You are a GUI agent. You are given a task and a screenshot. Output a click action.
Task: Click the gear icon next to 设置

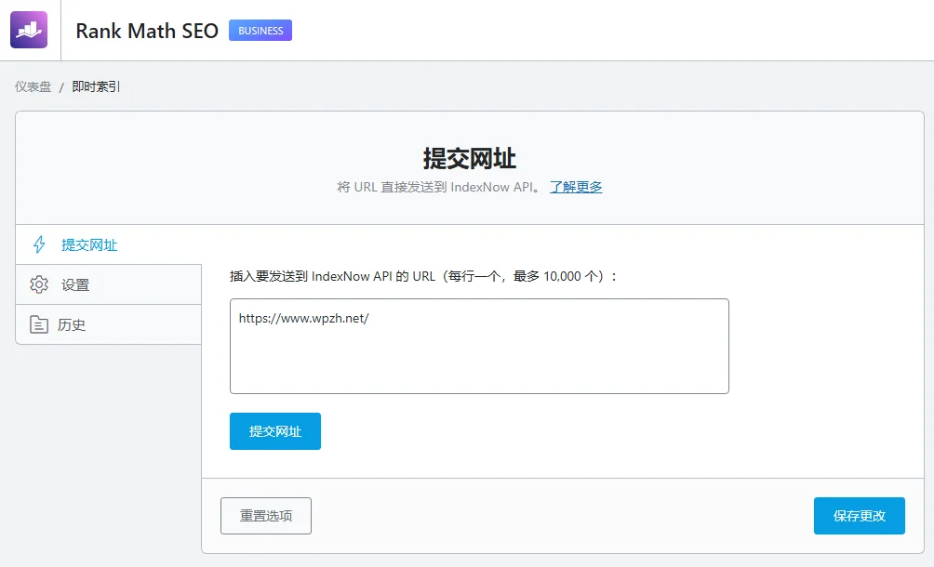coord(38,286)
